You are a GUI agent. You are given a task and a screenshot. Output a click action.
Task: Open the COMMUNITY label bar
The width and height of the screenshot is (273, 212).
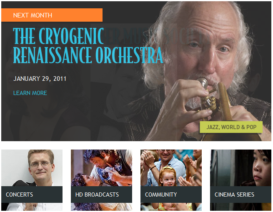pos(171,195)
